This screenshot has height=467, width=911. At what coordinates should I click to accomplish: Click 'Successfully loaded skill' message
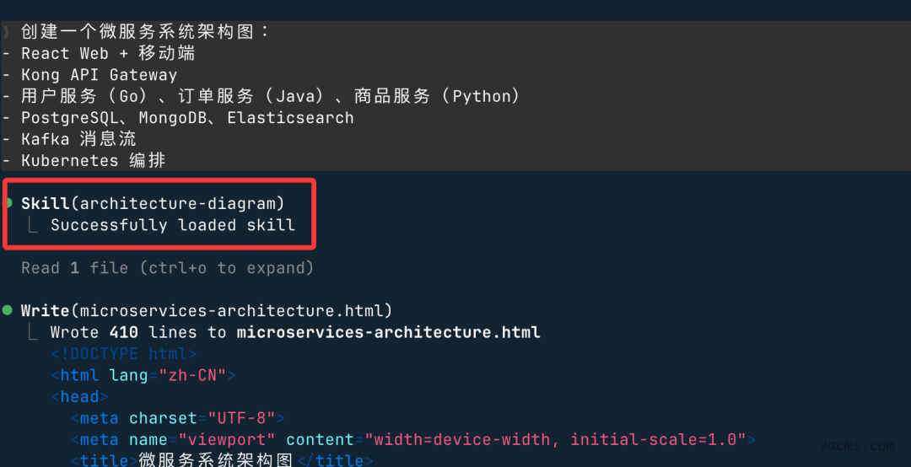[173, 225]
